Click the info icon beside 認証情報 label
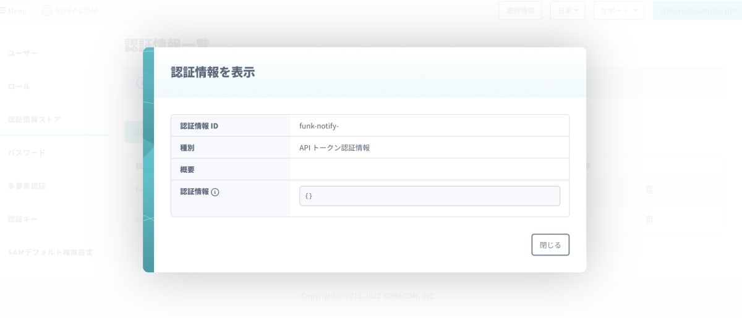This screenshot has width=742, height=318. (x=215, y=192)
